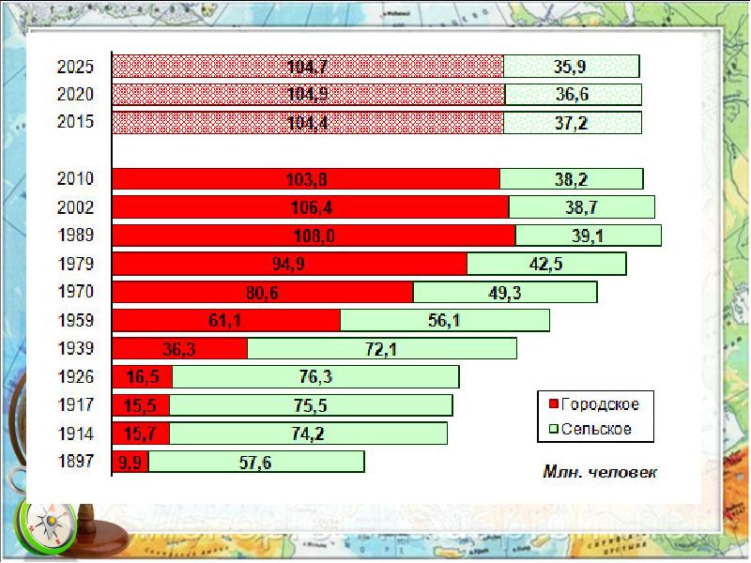Click the Млн. человек units caption
The image size is (751, 563).
pos(600,472)
